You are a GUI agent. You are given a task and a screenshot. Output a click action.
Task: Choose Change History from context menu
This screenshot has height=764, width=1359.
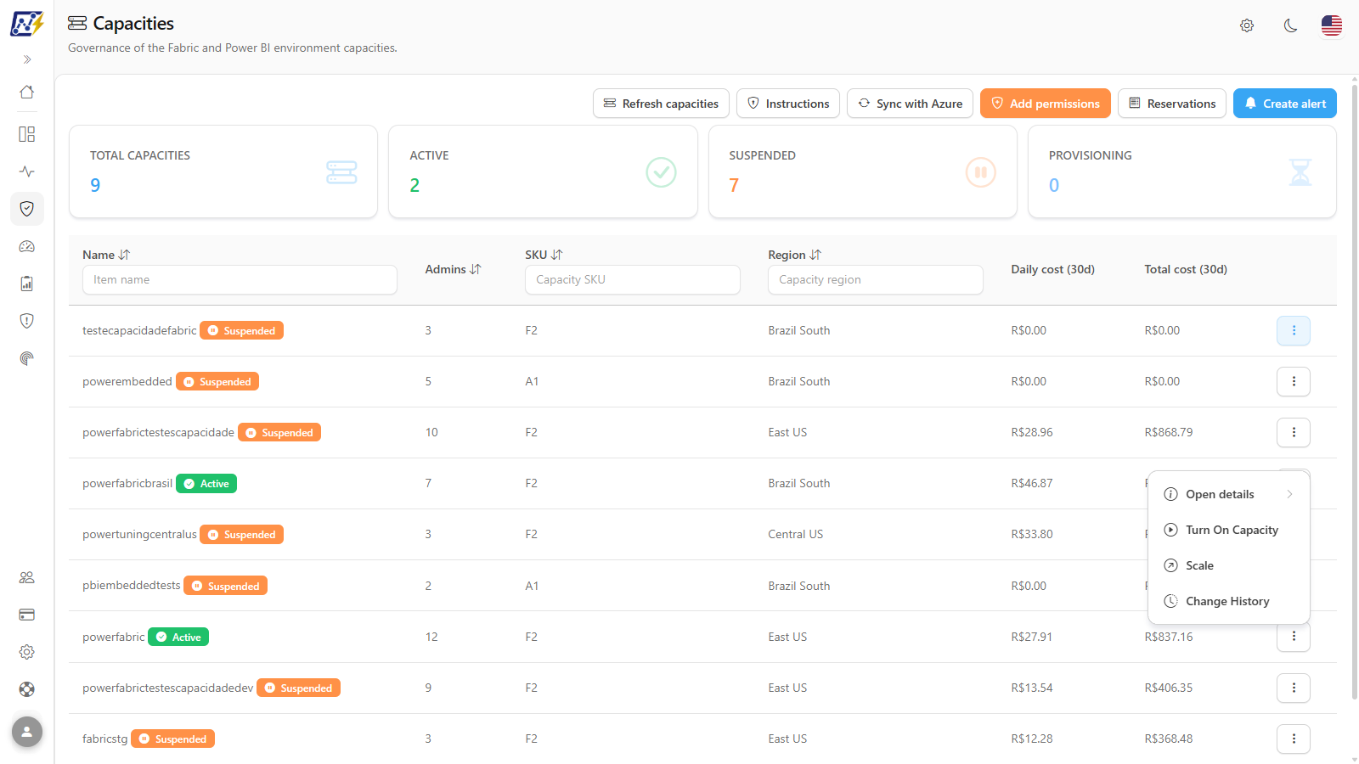pyautogui.click(x=1229, y=601)
